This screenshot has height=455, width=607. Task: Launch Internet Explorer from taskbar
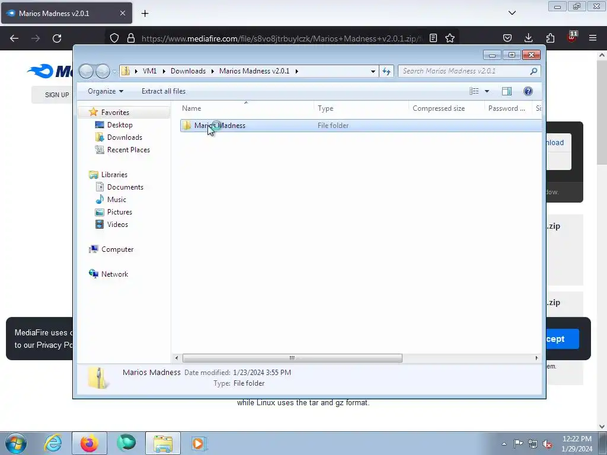[53, 443]
